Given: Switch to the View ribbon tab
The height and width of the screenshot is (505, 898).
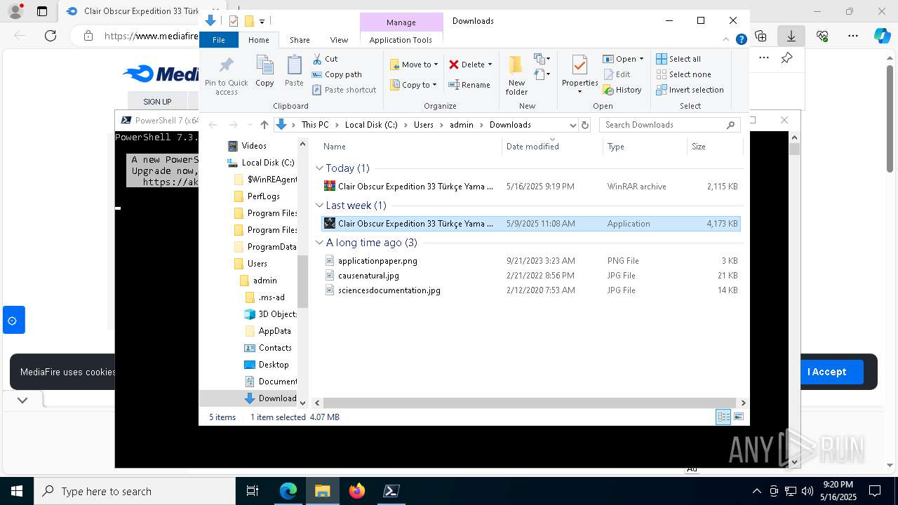Looking at the screenshot, I should pos(339,40).
